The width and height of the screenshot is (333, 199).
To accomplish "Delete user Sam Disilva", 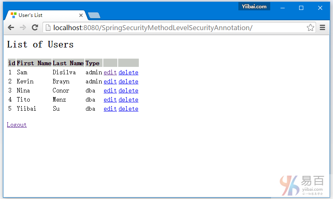I will click(128, 72).
